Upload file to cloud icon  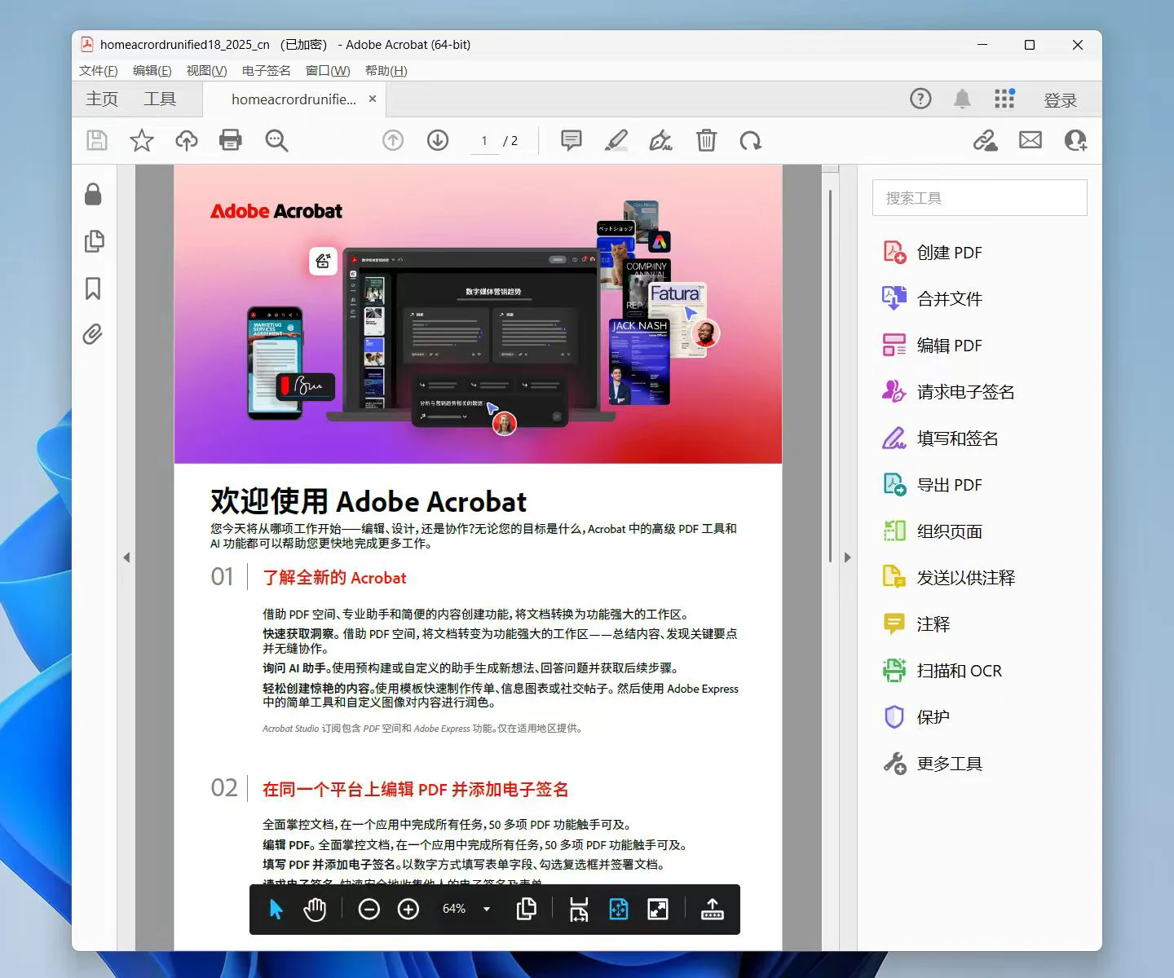tap(187, 140)
